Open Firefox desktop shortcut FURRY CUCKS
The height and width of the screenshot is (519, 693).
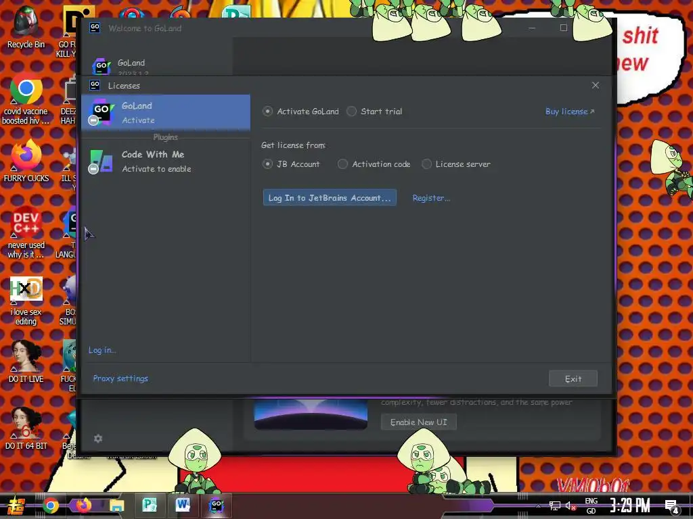tap(26, 161)
